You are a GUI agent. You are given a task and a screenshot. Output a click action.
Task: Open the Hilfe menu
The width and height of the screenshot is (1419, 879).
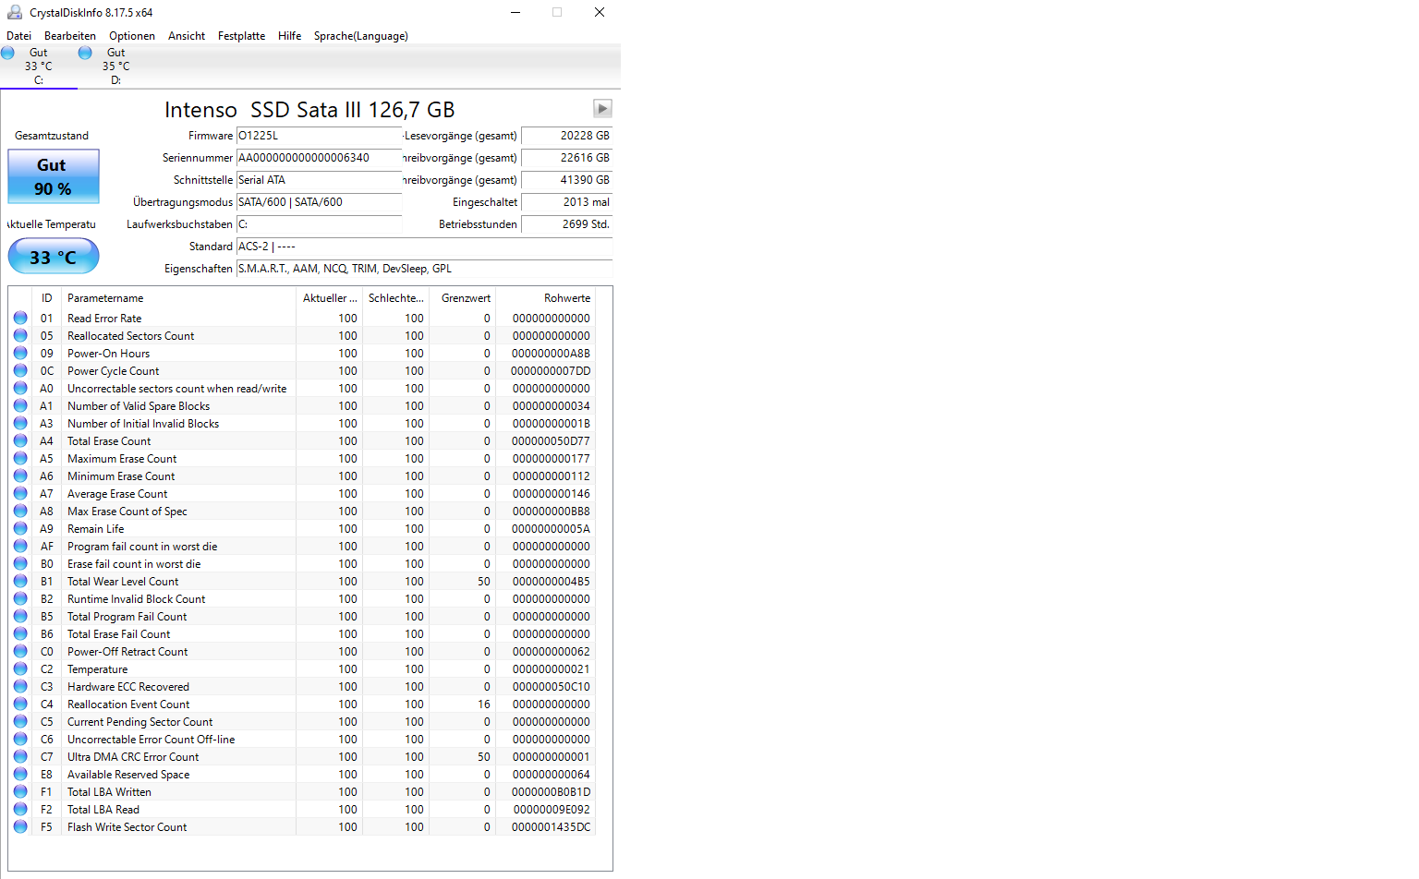pyautogui.click(x=290, y=36)
